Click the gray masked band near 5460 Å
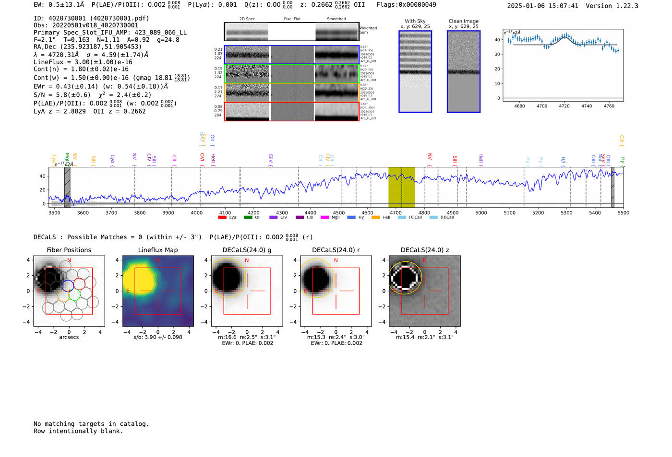 click(612, 187)
